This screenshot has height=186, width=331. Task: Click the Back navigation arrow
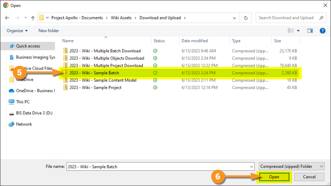click(x=6, y=18)
